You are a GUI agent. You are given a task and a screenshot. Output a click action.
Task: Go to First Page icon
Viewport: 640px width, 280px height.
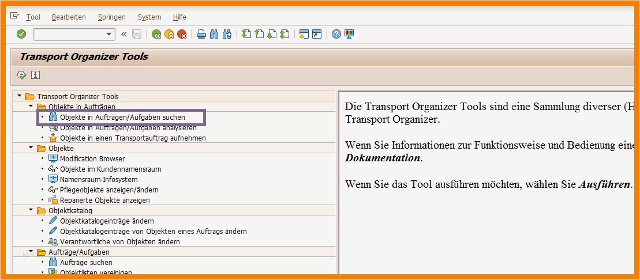(x=246, y=34)
